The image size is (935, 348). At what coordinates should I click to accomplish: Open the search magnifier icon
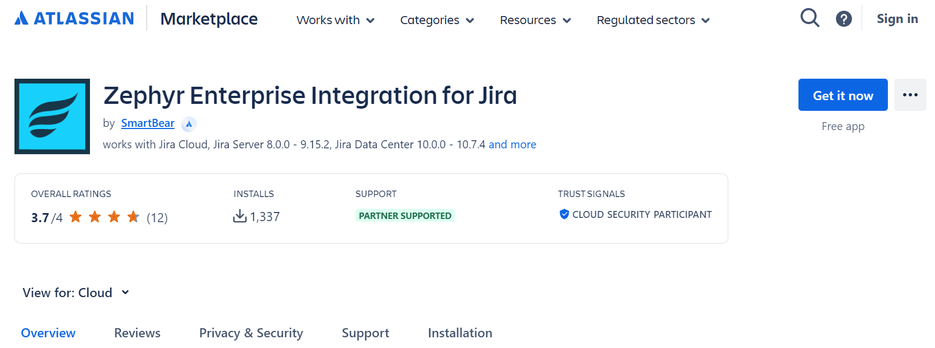click(809, 18)
